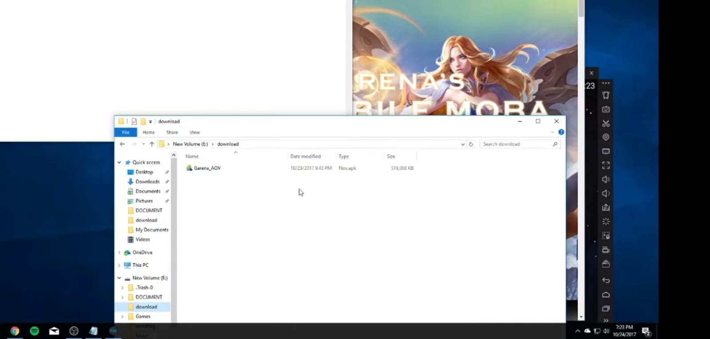The image size is (710, 339).
Task: Open Documents in Quick access
Action: point(148,191)
